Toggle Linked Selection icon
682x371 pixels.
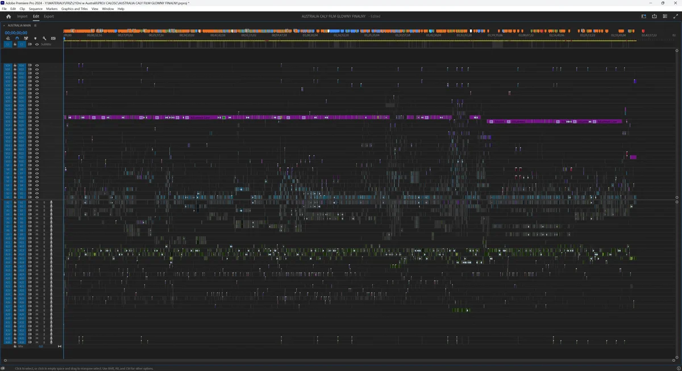26,39
